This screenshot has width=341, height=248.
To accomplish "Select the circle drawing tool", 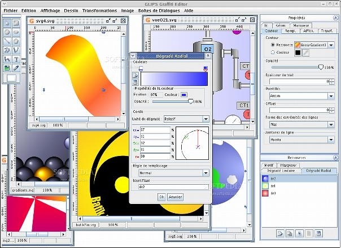I will pyautogui.click(x=7, y=32).
